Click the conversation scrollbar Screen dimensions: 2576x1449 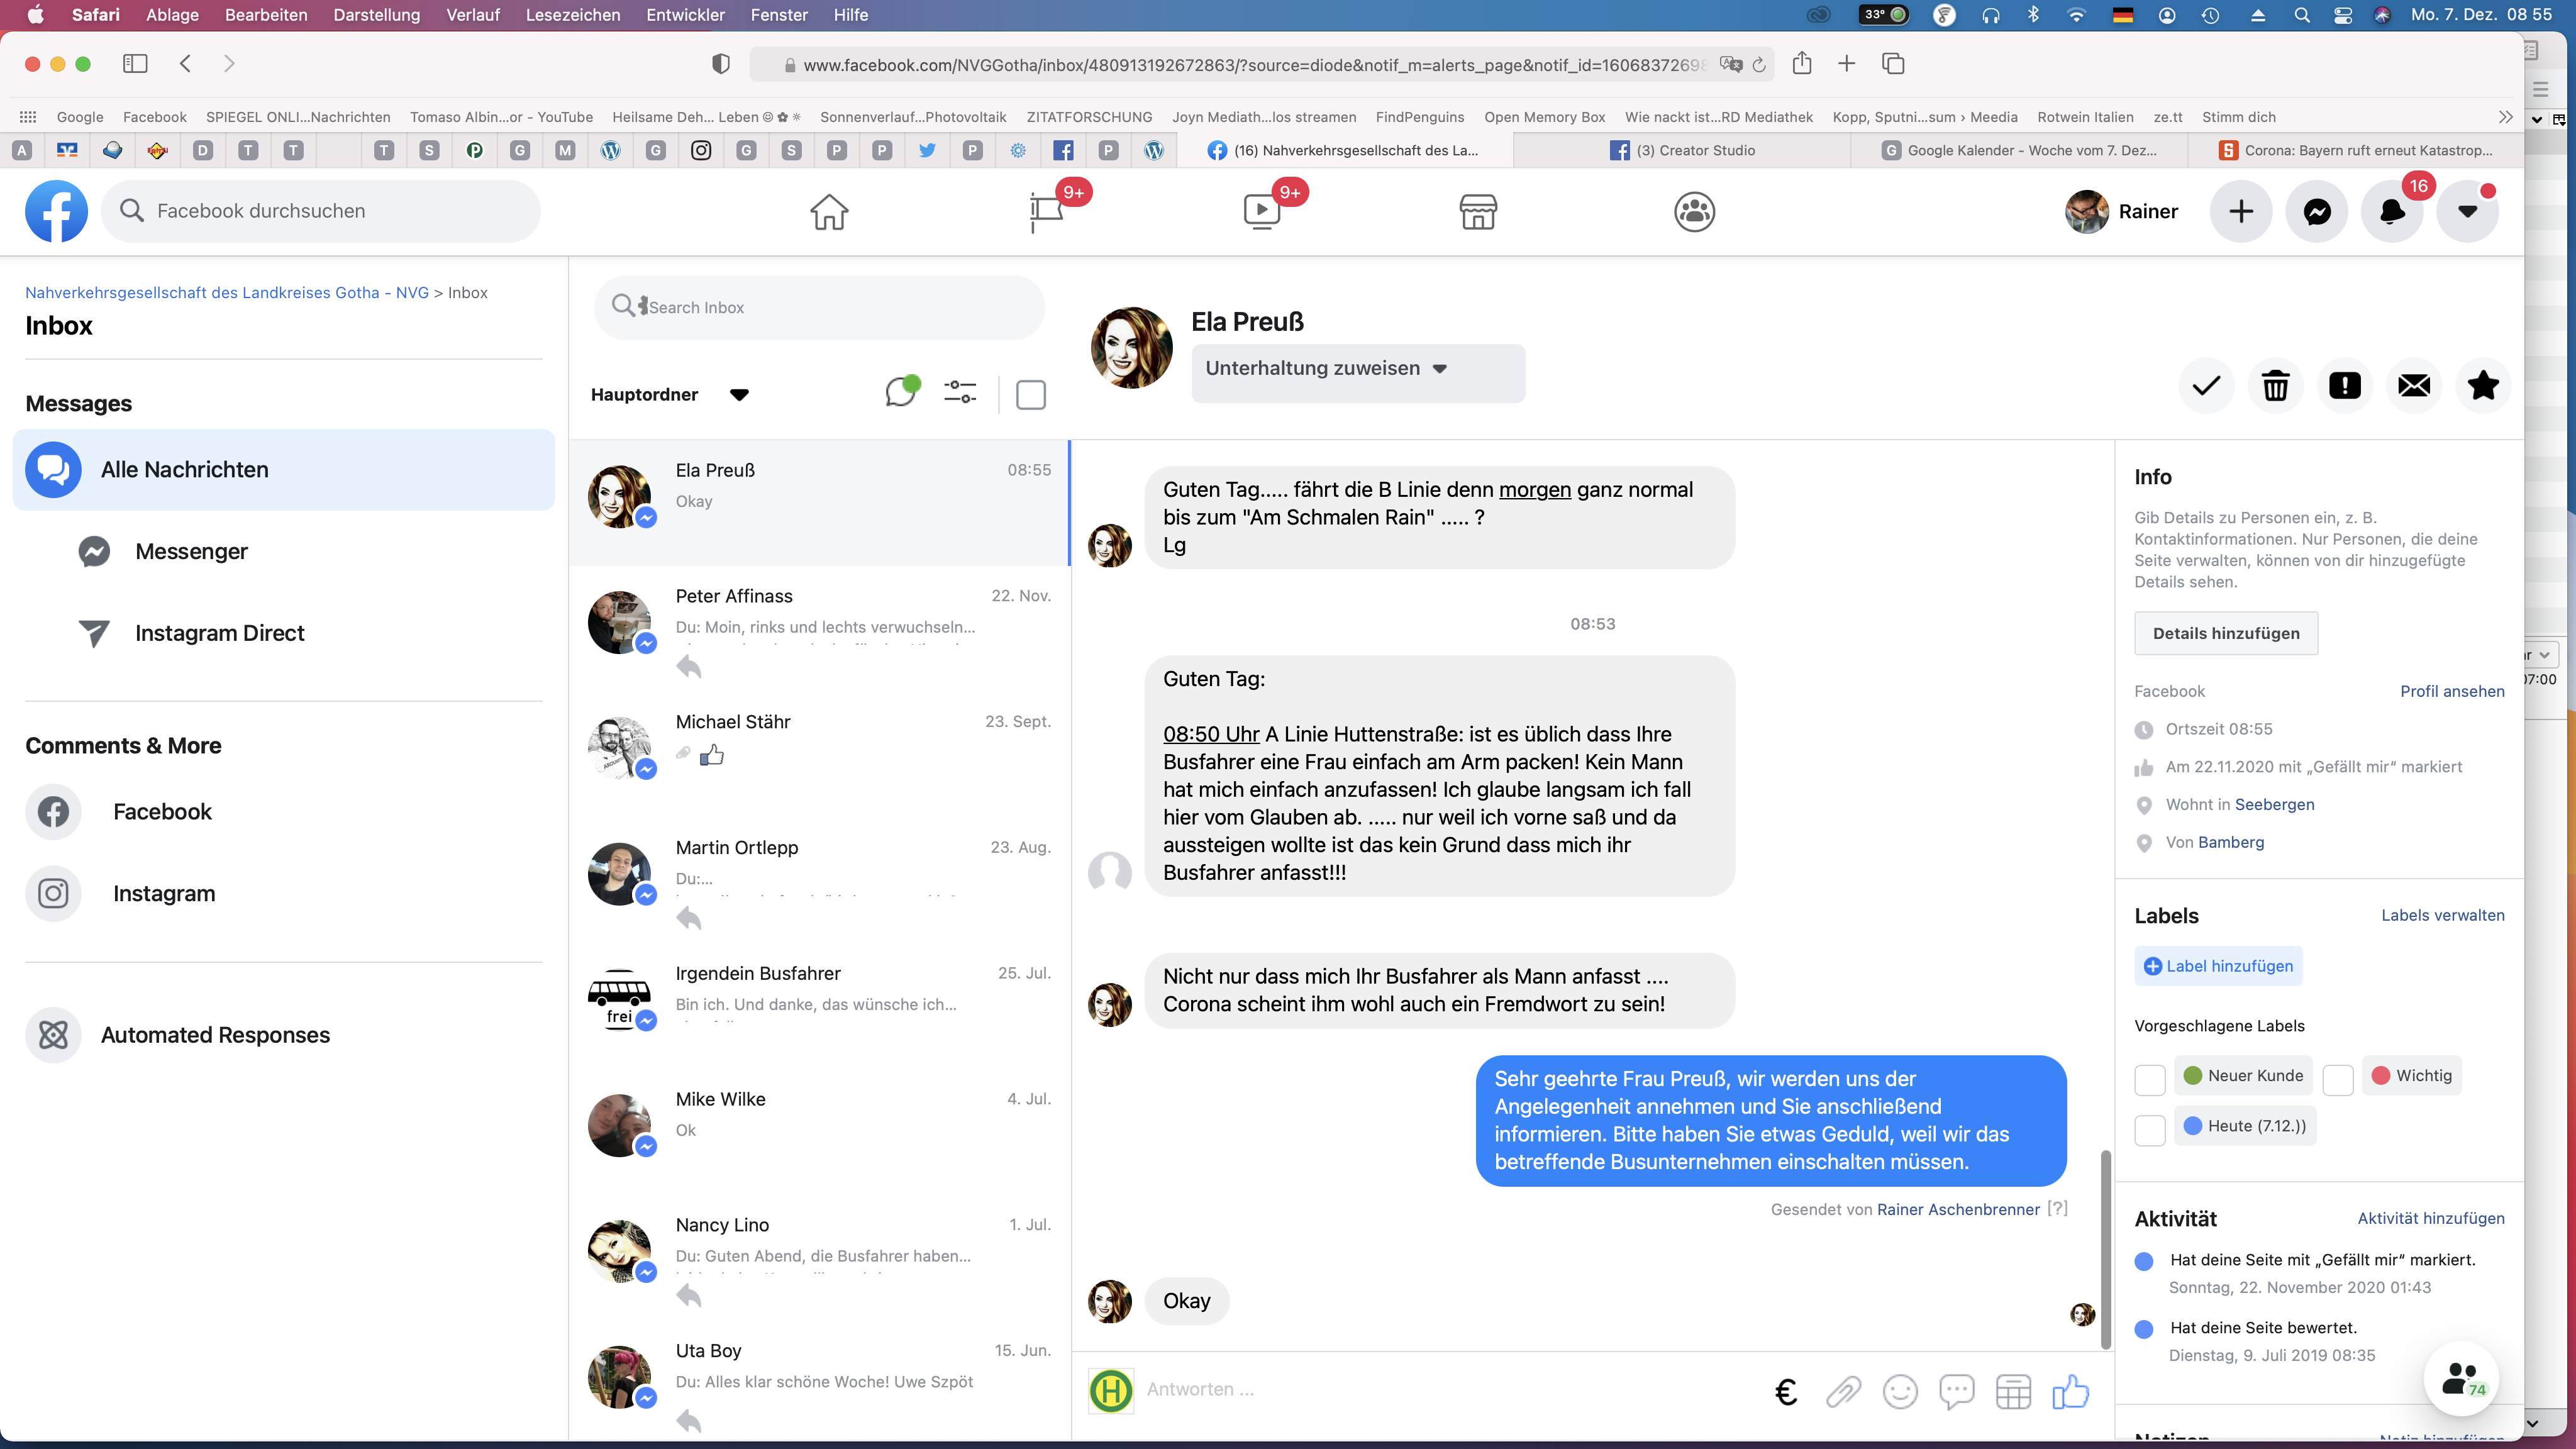click(x=2105, y=1250)
